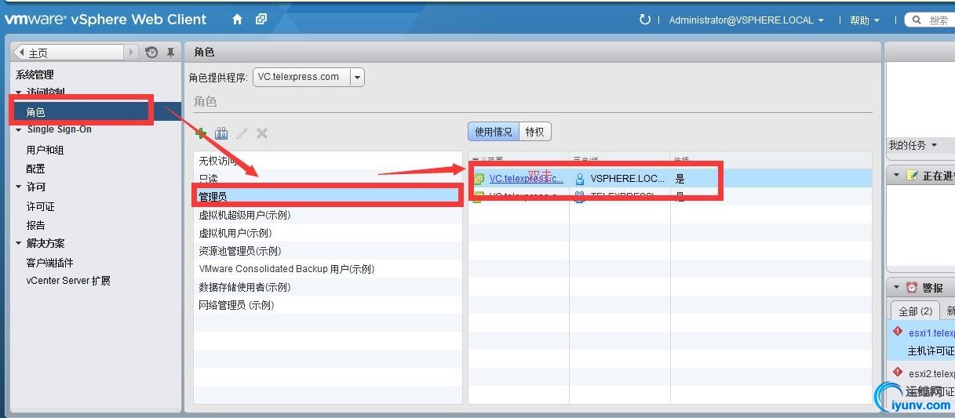Image resolution: width=955 pixels, height=418 pixels.
Task: Select 虚拟机超级用户(示例) role
Action: click(x=328, y=215)
